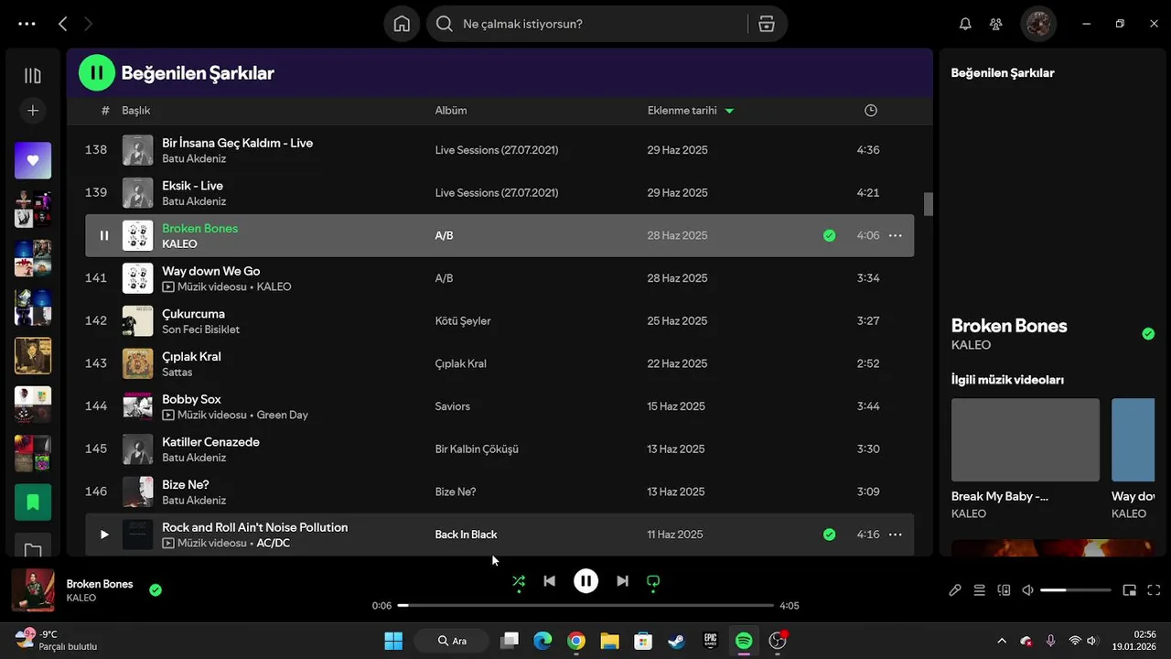This screenshot has width=1171, height=659.
Task: Open the A/B album link for Way down We Go
Action: click(444, 278)
